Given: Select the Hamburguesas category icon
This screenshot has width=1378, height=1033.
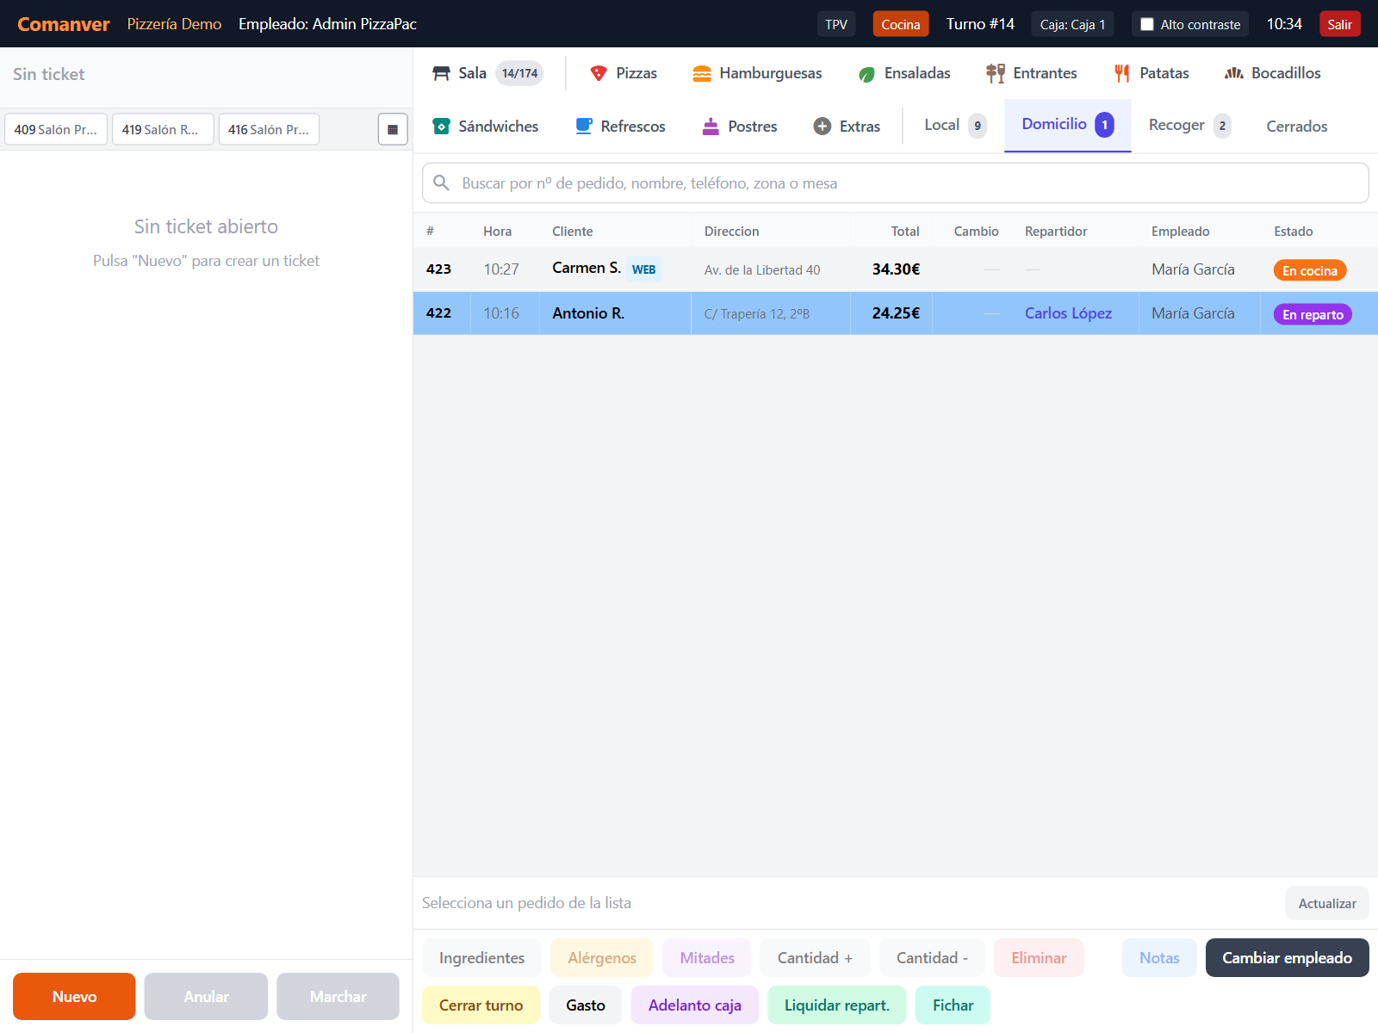Looking at the screenshot, I should click(x=702, y=73).
